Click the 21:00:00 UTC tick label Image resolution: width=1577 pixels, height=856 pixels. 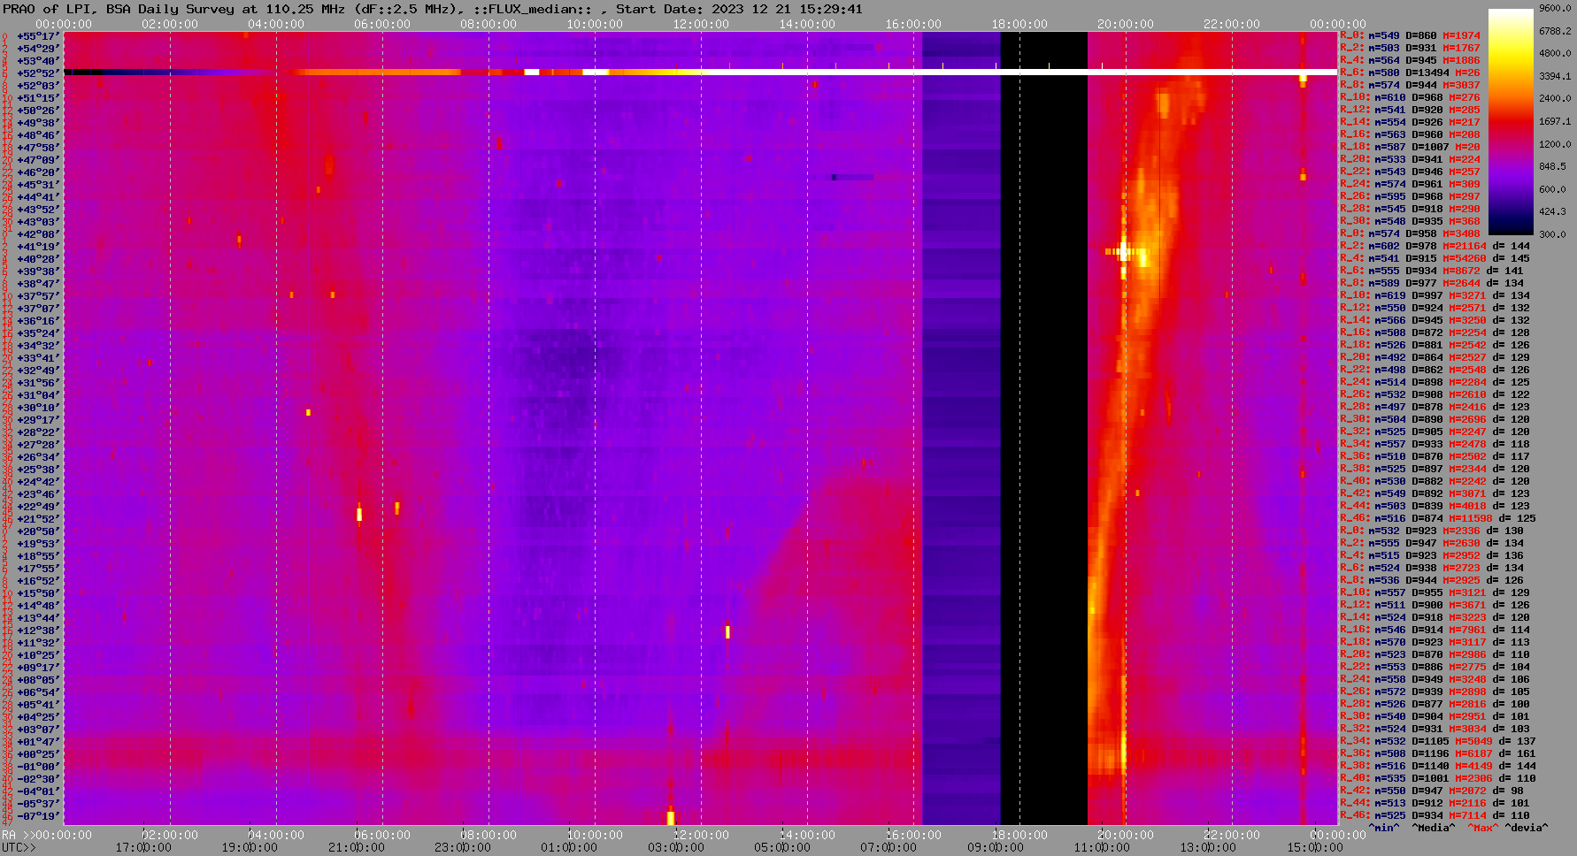(356, 847)
